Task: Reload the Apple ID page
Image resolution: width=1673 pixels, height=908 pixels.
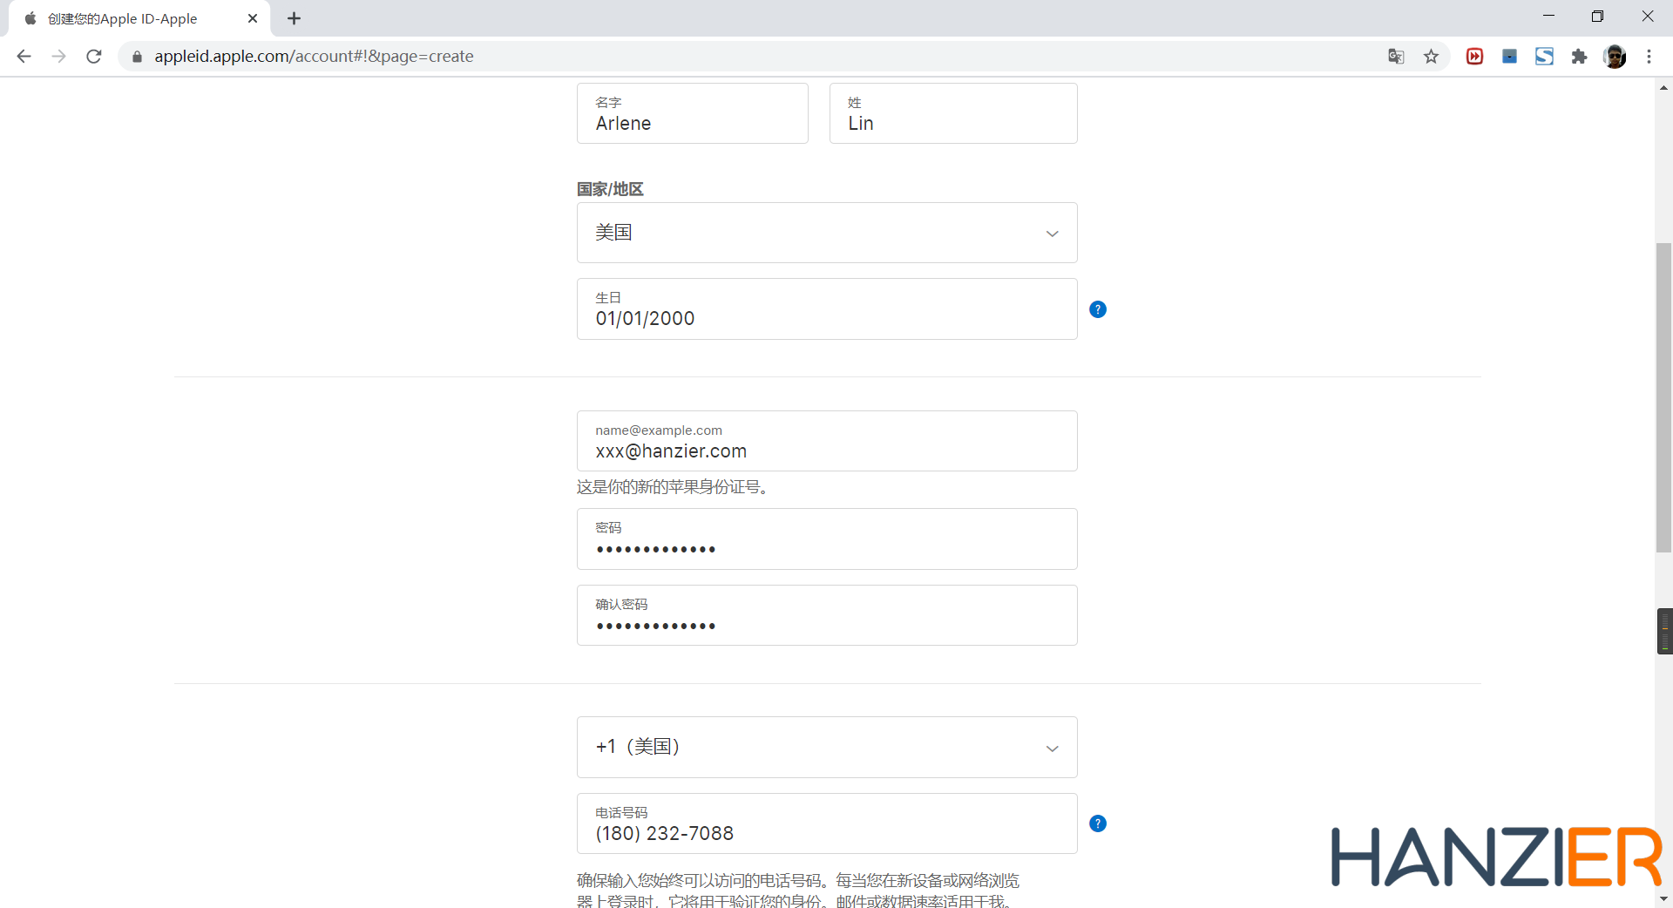Action: (94, 57)
